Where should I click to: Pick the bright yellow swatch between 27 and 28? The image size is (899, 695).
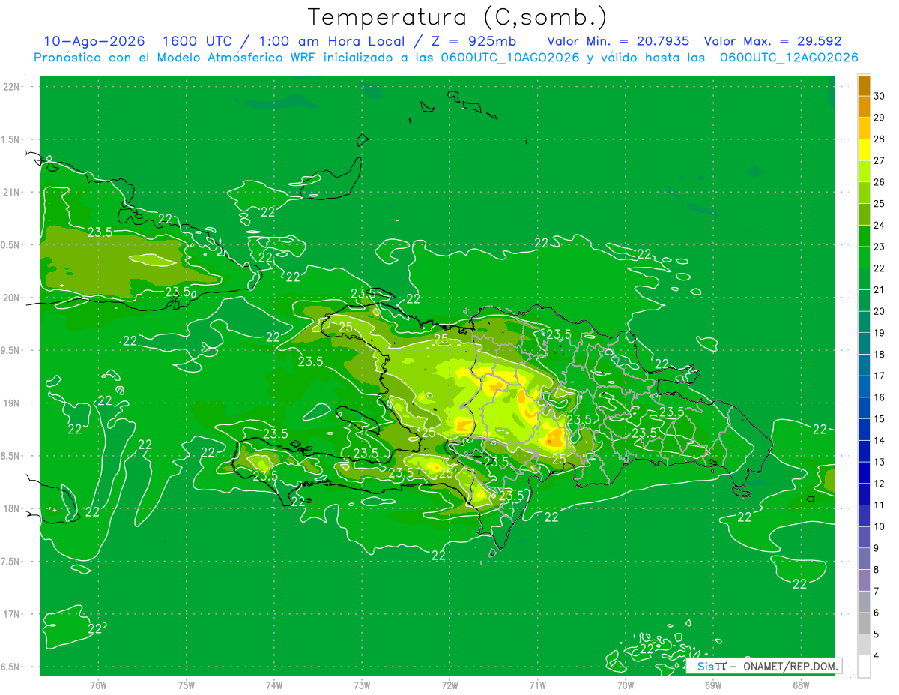coord(864,150)
